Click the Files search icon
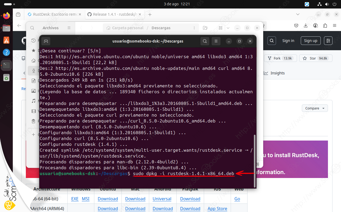 (x=32, y=28)
